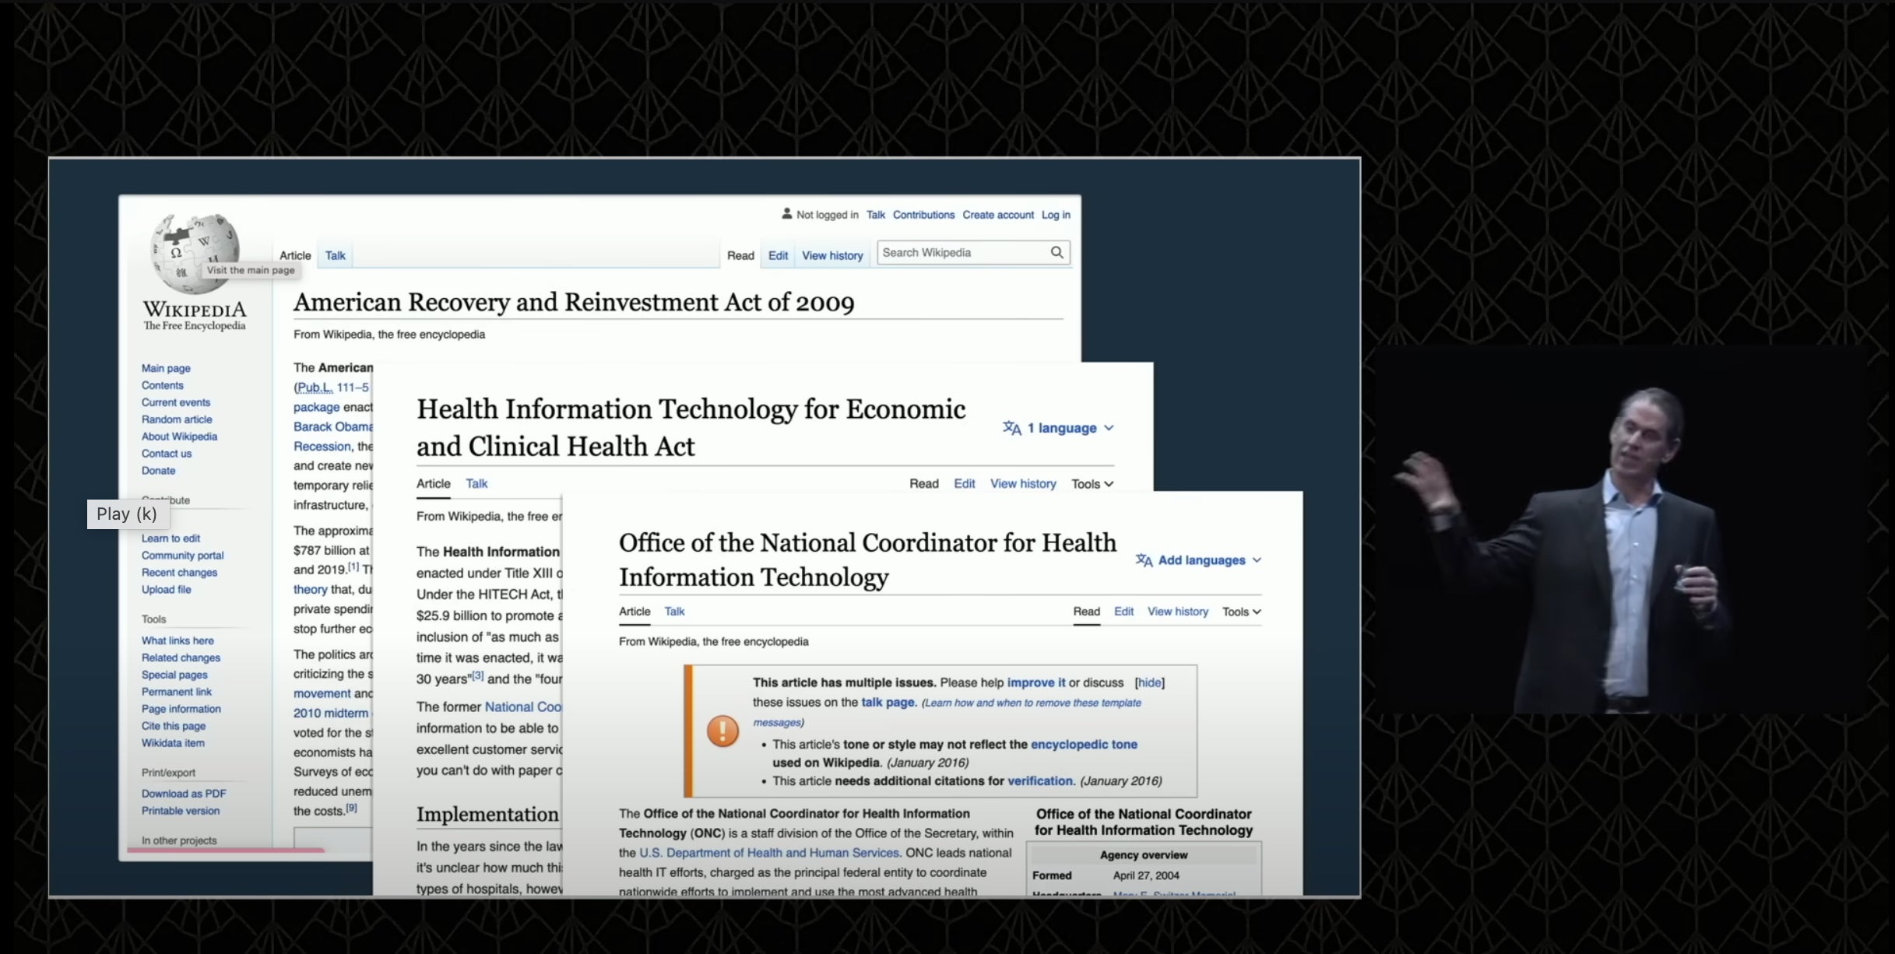The image size is (1895, 954).
Task: Switch to Talk tab on Recovery Act page
Action: point(335,255)
